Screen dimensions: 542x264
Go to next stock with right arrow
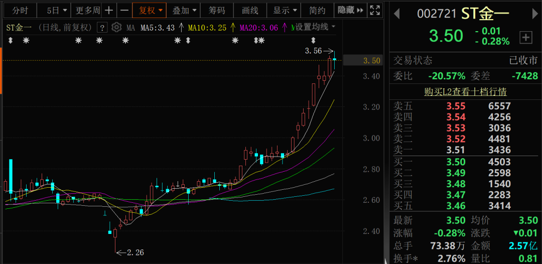533,14
